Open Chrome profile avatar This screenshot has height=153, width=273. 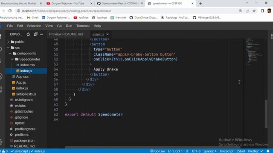(x=269, y=11)
